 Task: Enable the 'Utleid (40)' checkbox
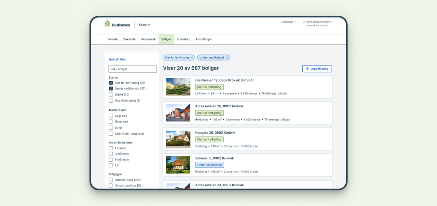111,95
